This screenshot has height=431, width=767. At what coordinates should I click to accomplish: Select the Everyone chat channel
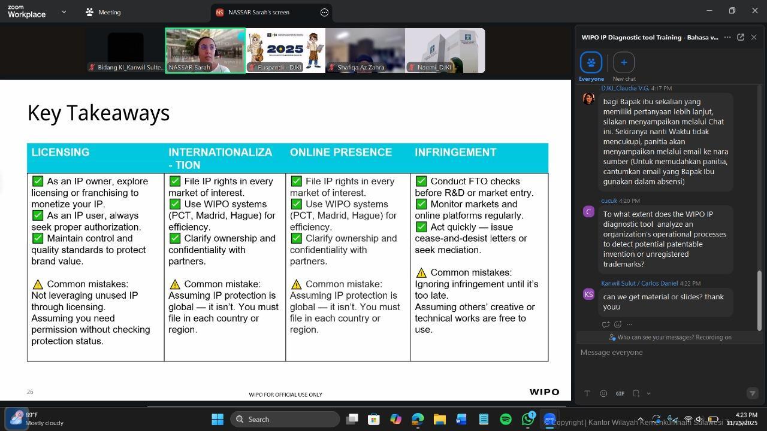click(591, 62)
